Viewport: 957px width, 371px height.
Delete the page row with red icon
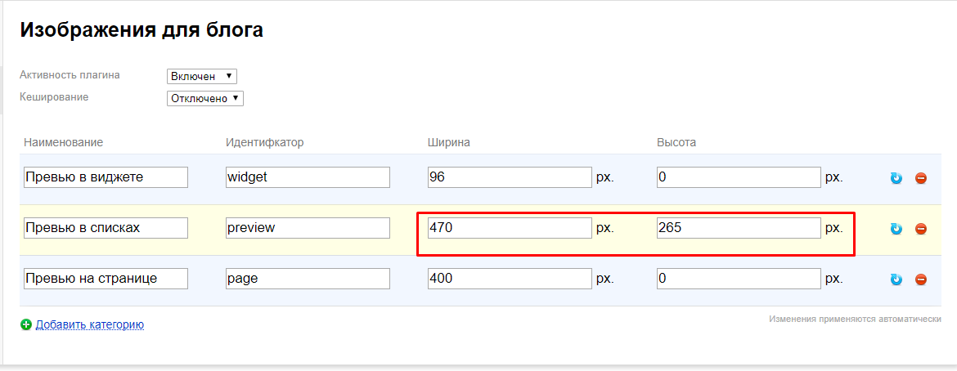[921, 279]
